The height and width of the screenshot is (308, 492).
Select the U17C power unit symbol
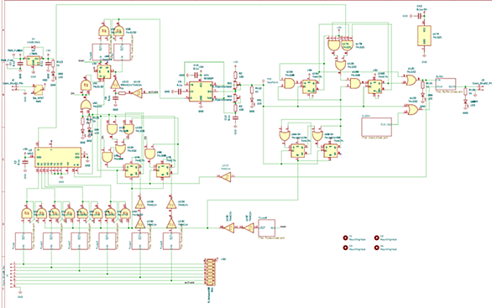coord(424,36)
